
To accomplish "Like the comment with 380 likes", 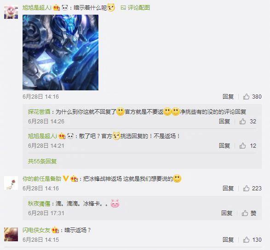I will (246, 96).
